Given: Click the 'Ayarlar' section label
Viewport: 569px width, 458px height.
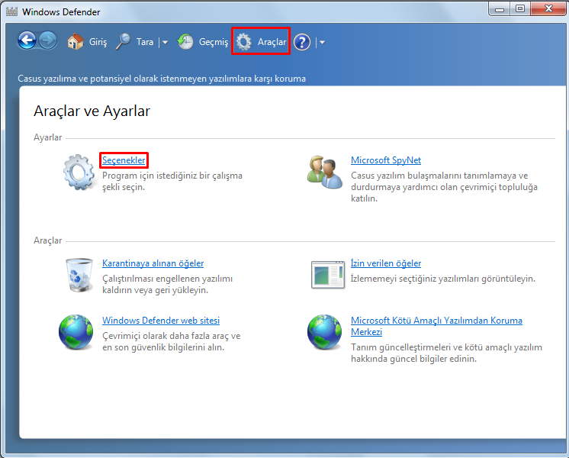Looking at the screenshot, I should 47,137.
